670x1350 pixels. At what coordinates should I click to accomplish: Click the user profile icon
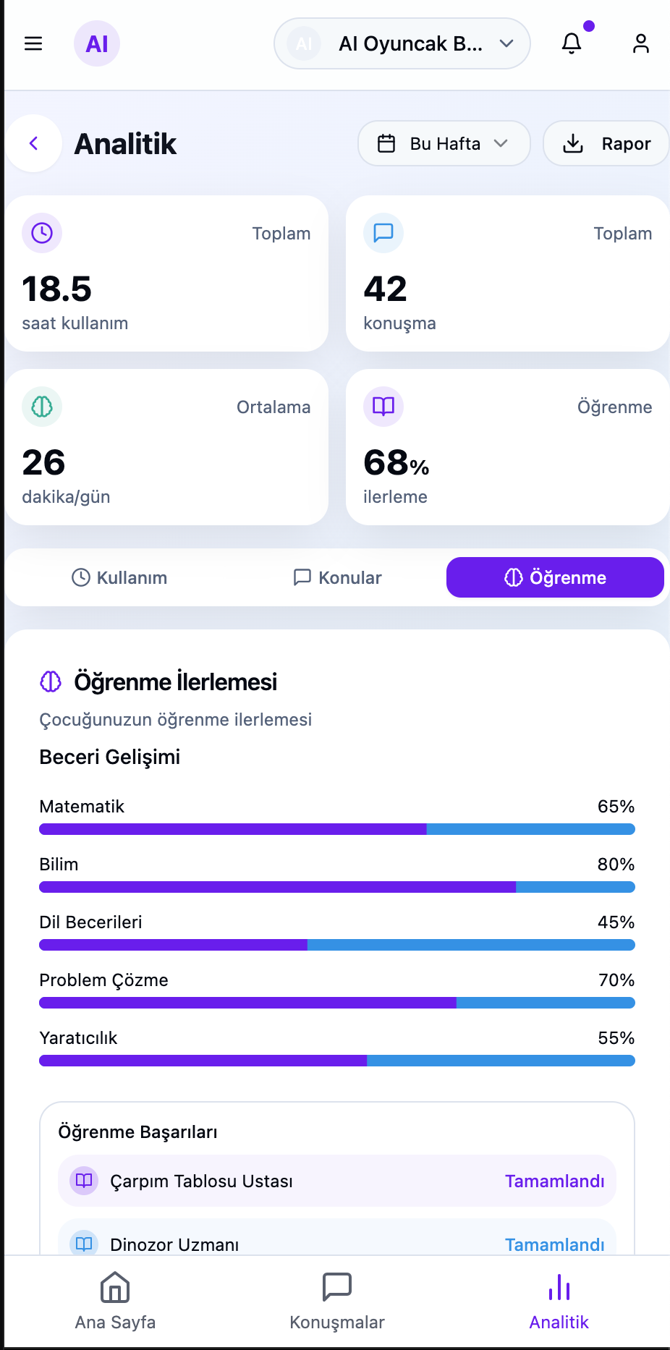[640, 43]
